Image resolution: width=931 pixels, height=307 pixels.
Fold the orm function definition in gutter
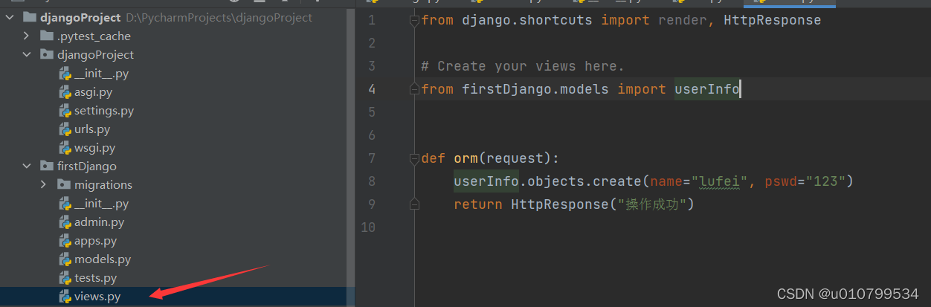click(x=414, y=158)
